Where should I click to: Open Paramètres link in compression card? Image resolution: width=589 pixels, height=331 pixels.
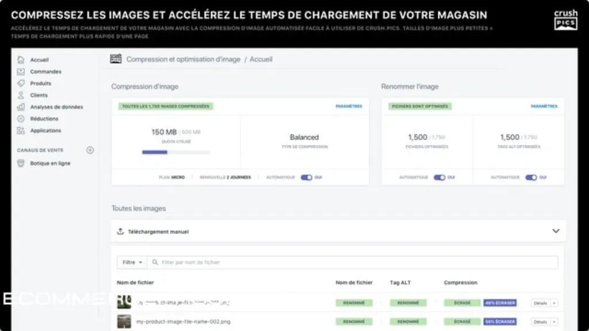(349, 106)
